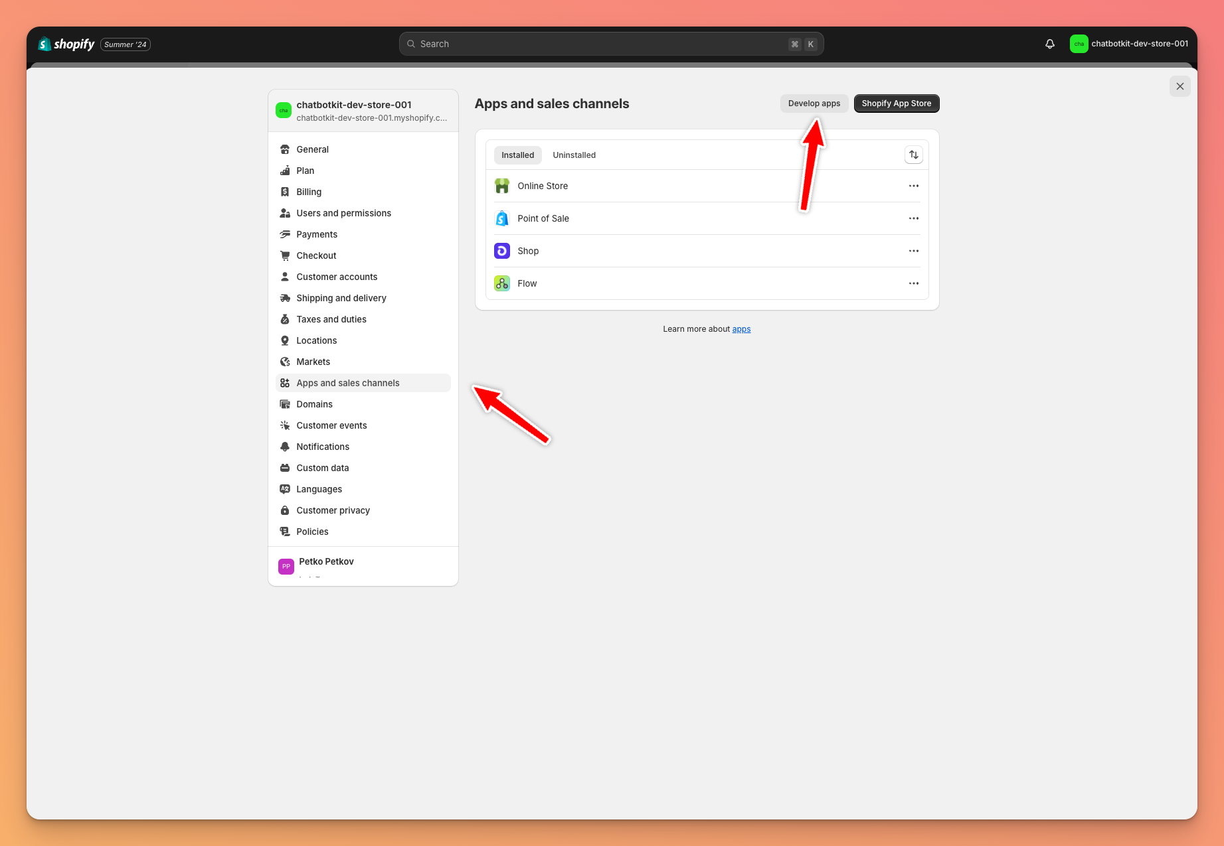1224x846 pixels.
Task: Click the Notifications bell icon in the sidebar
Action: click(285, 447)
